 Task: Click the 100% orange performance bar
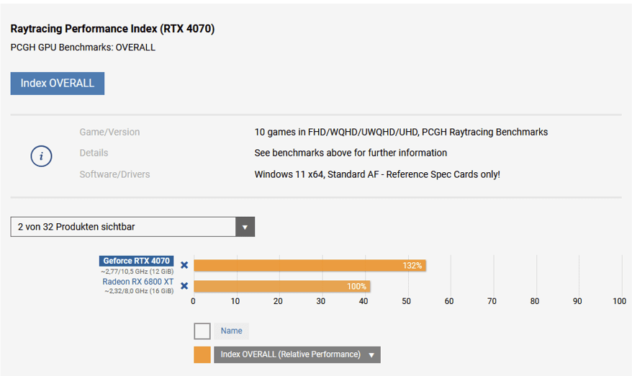tap(281, 286)
